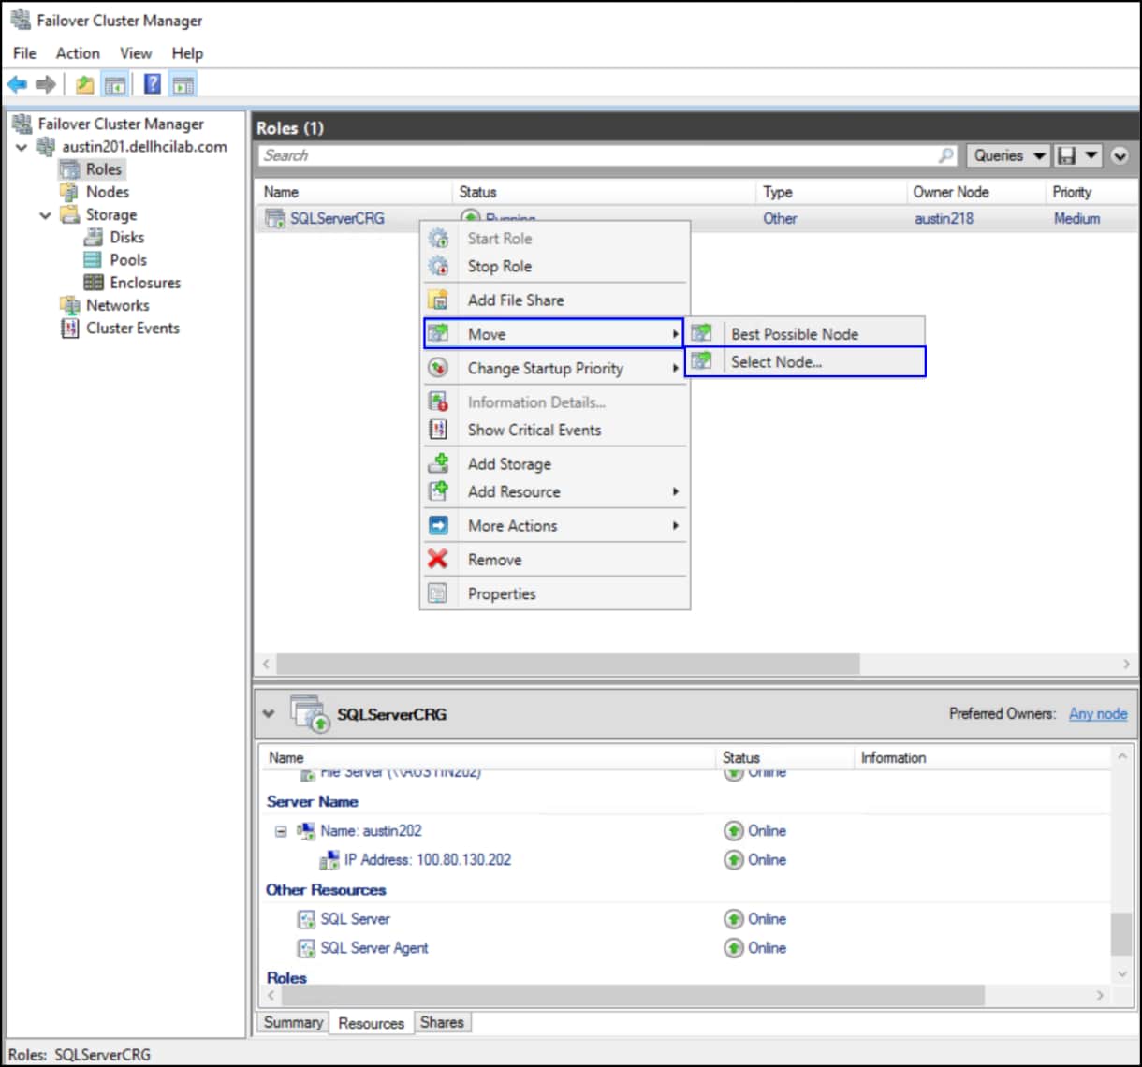
Task: Expand the round chevron beside Queries
Action: point(1120,156)
